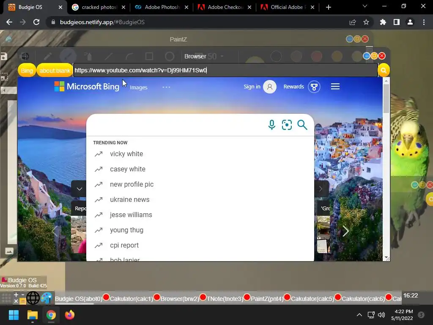Focus the Budgie Browser URL field
Screen dimensions: 433x325
[225, 70]
